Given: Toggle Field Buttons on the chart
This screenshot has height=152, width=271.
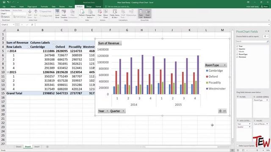Looking at the screenshot, I should 147,14.
